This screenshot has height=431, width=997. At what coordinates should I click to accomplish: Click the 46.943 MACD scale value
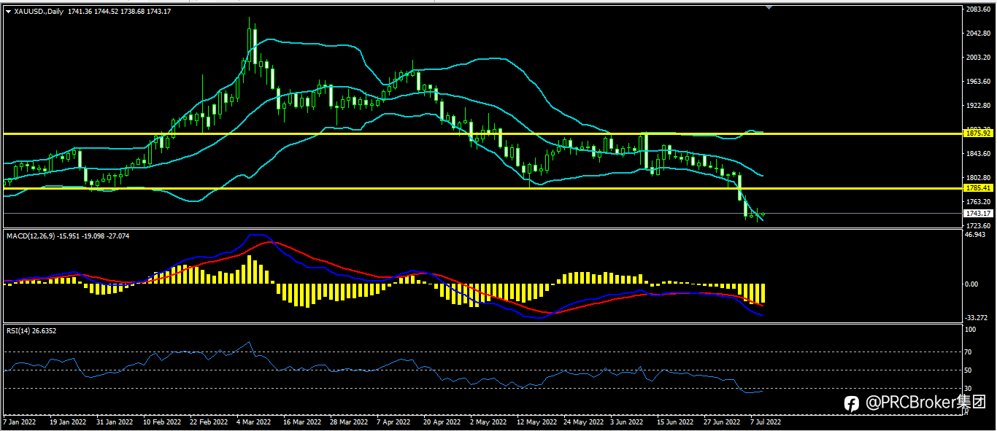pos(976,236)
